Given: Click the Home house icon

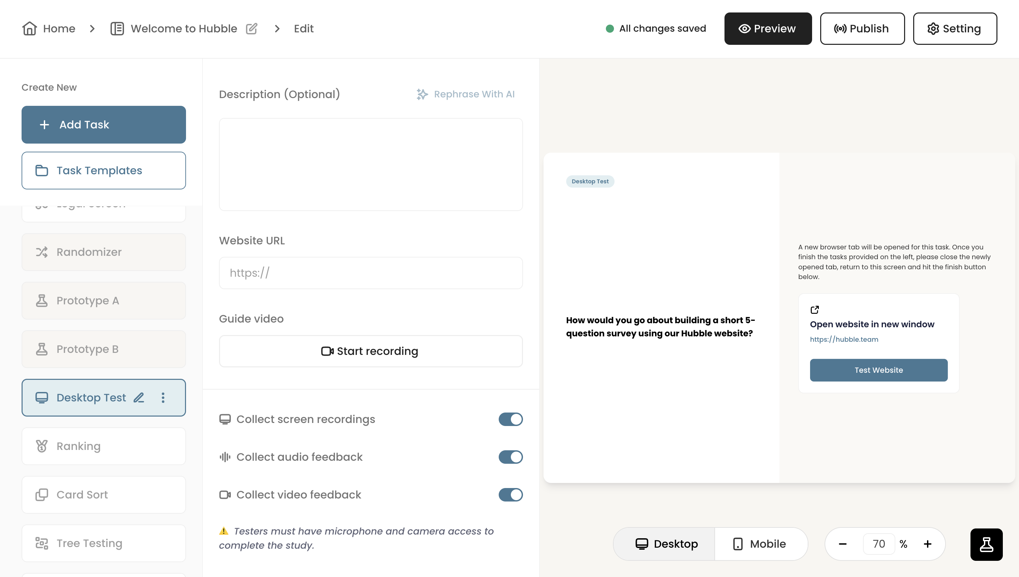Looking at the screenshot, I should click(29, 29).
